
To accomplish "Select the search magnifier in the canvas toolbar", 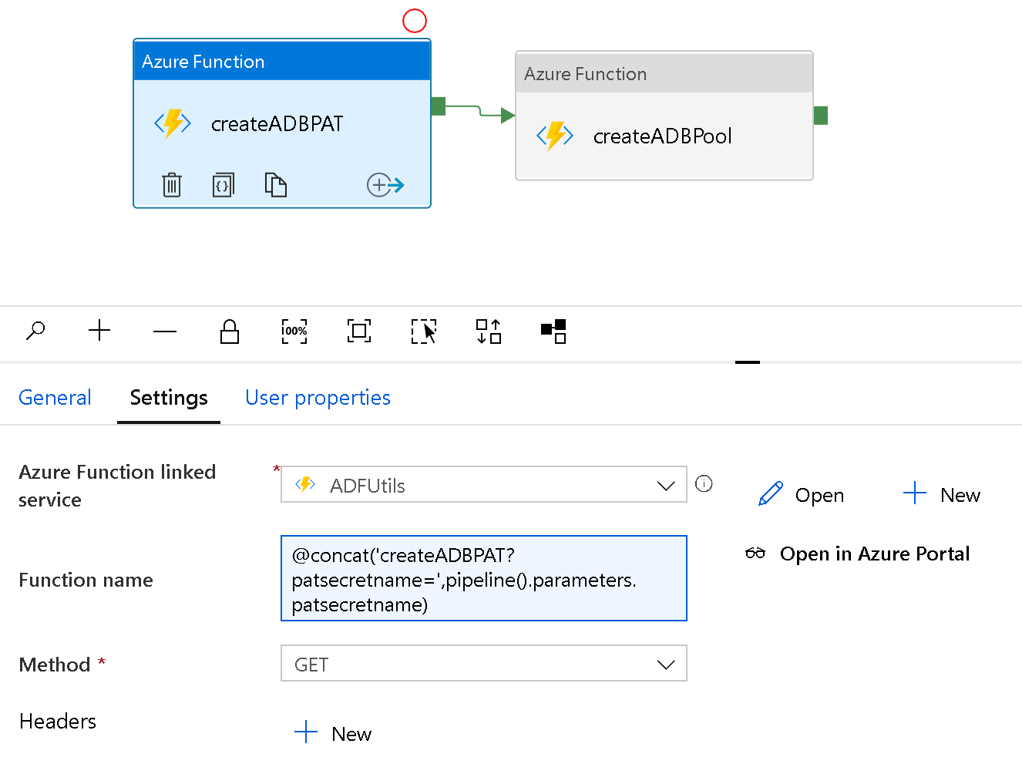I will [x=35, y=332].
